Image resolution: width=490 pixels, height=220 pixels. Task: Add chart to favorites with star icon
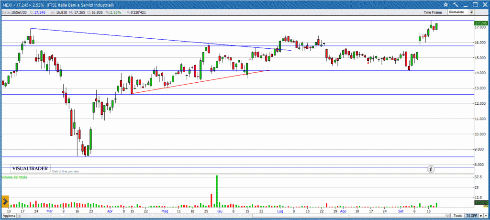coord(446,4)
